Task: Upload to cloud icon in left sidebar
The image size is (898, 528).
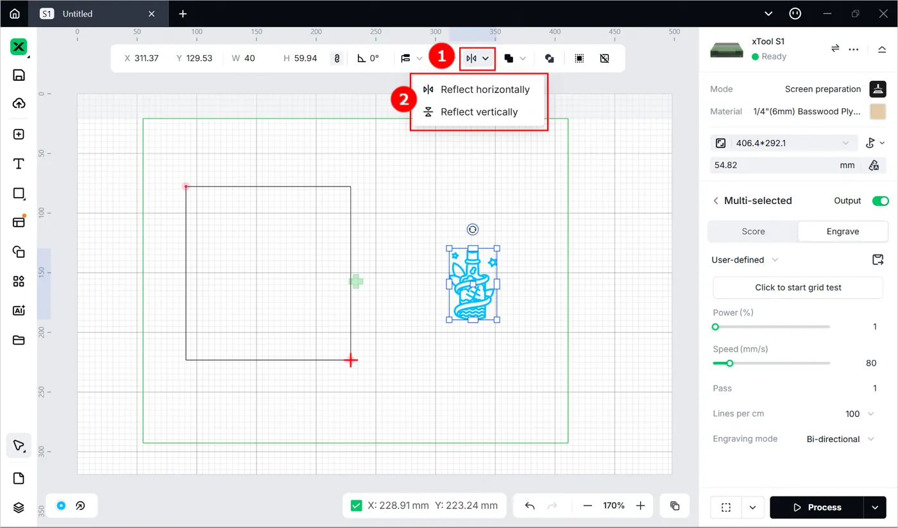Action: (x=19, y=103)
